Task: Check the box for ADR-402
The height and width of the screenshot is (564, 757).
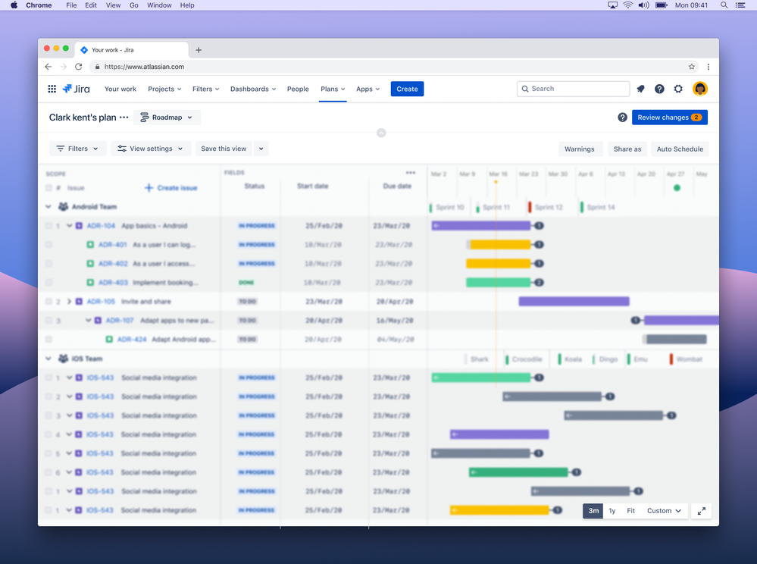Action: 48,264
